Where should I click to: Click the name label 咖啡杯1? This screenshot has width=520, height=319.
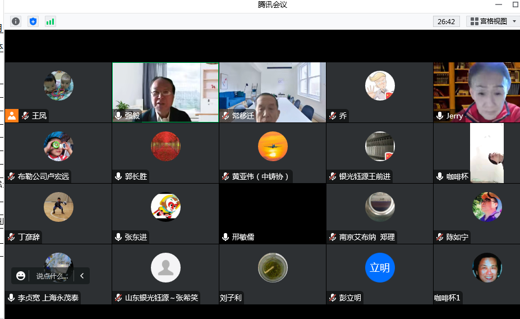(447, 298)
